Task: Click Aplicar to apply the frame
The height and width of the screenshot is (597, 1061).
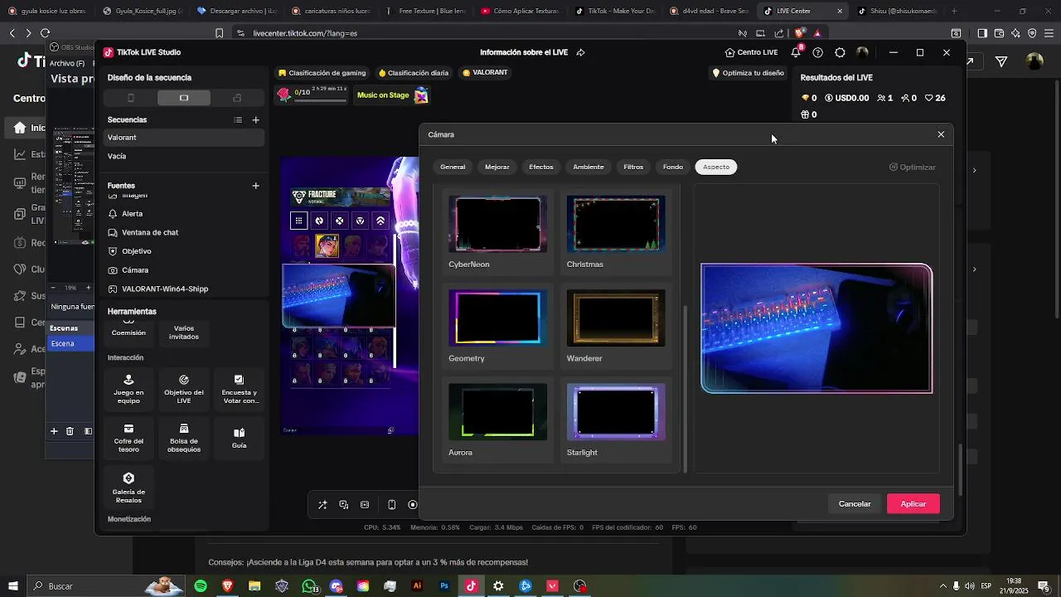Action: [x=913, y=504]
